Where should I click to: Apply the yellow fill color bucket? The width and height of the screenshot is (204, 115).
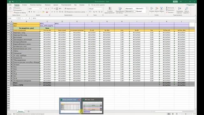(x=43, y=12)
